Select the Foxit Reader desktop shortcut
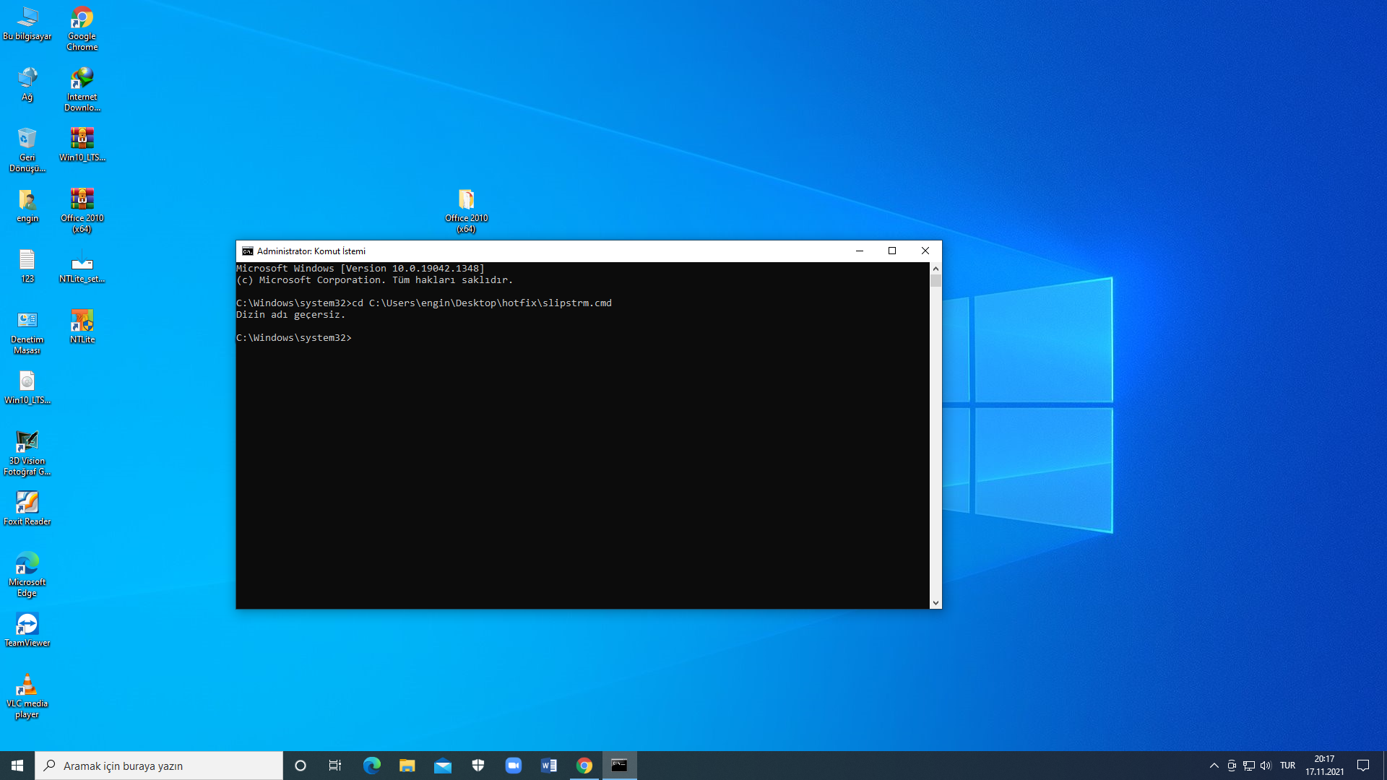 pyautogui.click(x=27, y=508)
